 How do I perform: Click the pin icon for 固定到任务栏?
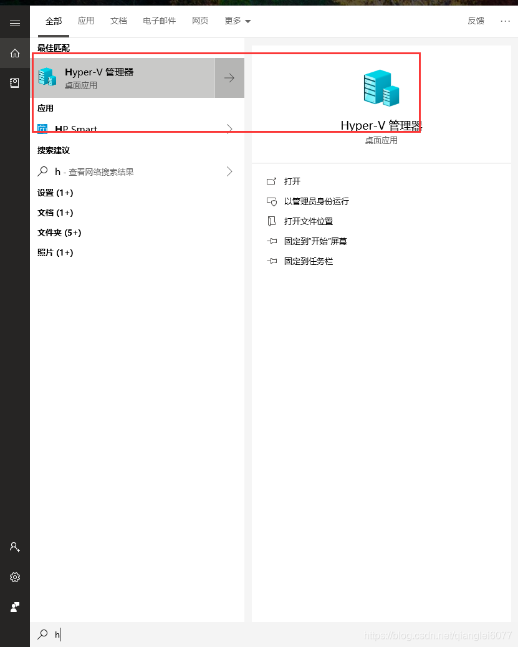pyautogui.click(x=271, y=261)
